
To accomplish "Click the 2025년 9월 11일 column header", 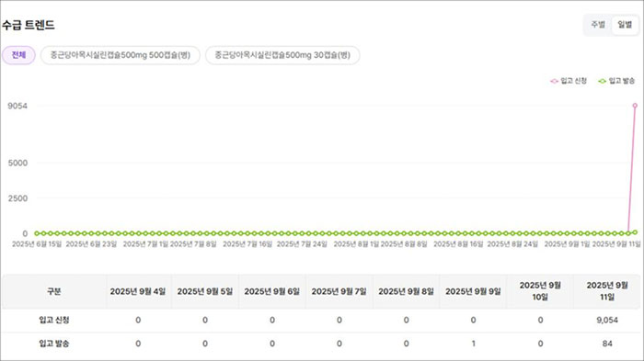I will pyautogui.click(x=607, y=291).
